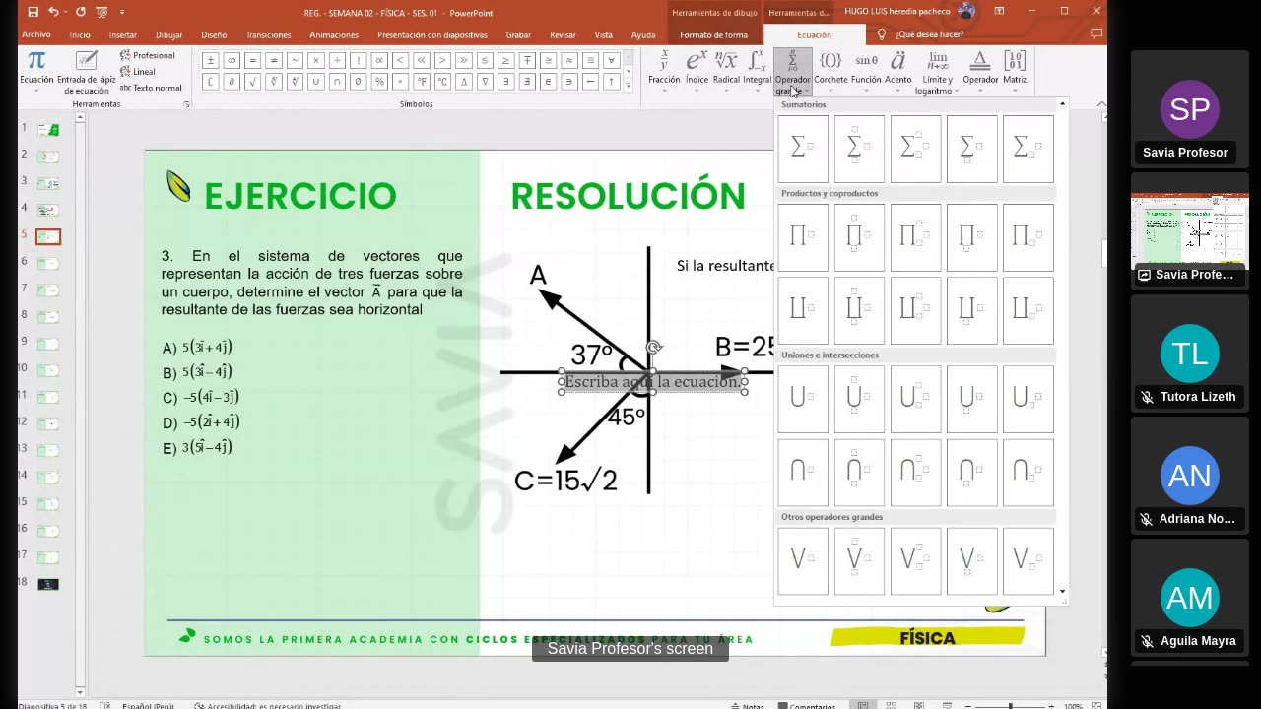The height and width of the screenshot is (709, 1261).
Task: Open the Integral structures dropdown
Action: [757, 70]
